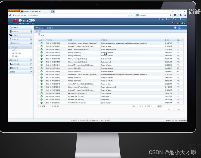Click the Huawei logo in the header
Viewport: 201px width, 158px height.
click(x=15, y=21)
